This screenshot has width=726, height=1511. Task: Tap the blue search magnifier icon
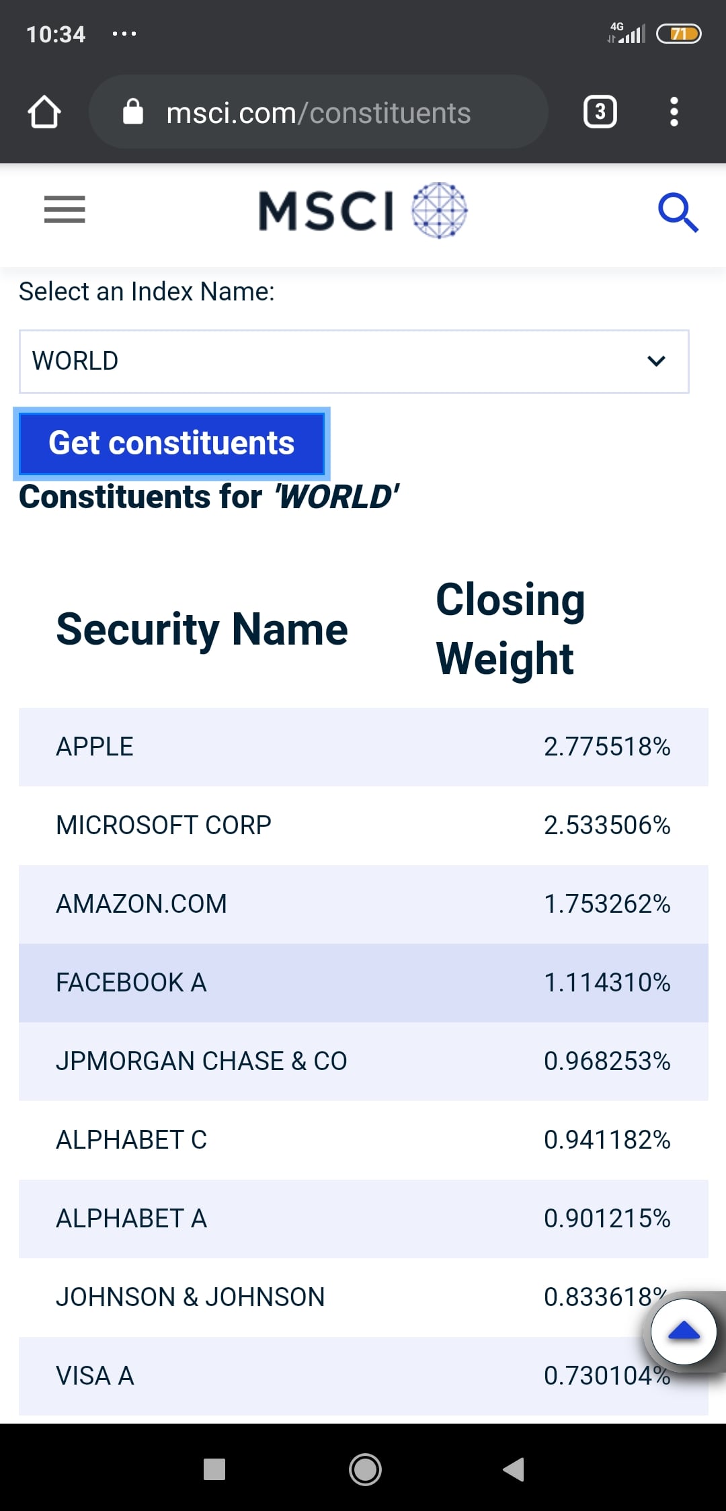point(678,212)
